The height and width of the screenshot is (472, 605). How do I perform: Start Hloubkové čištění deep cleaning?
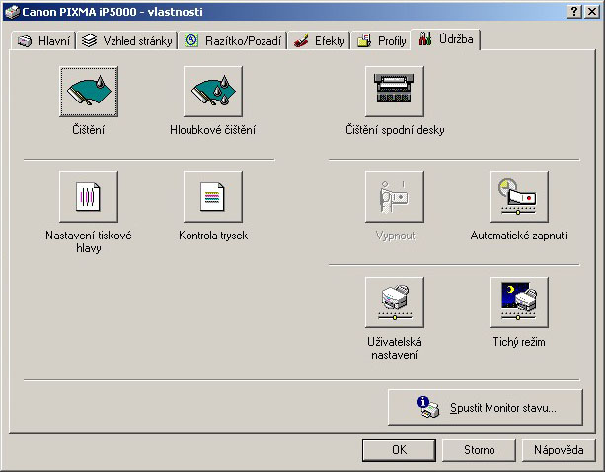[x=212, y=95]
